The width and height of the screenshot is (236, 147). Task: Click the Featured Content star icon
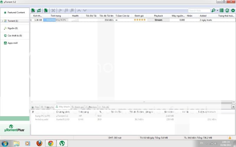click(x=5, y=12)
